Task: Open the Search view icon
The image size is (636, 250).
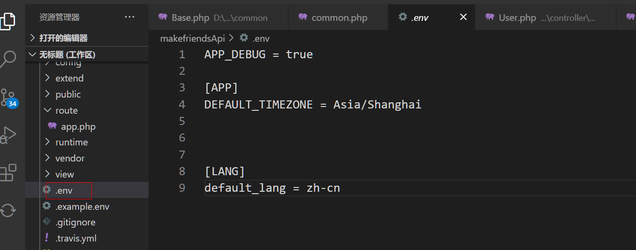Action: pos(8,59)
